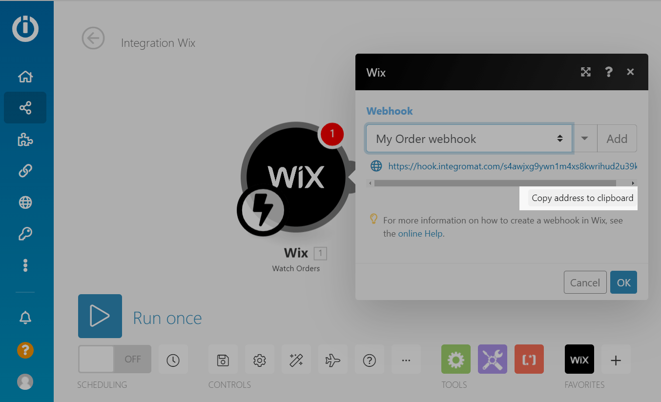661x402 pixels.
Task: Open Keys via the sidebar key icon
Action: pos(25,234)
